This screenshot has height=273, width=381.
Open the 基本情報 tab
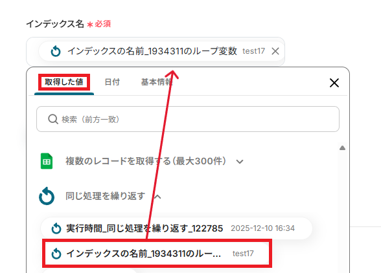157,82
